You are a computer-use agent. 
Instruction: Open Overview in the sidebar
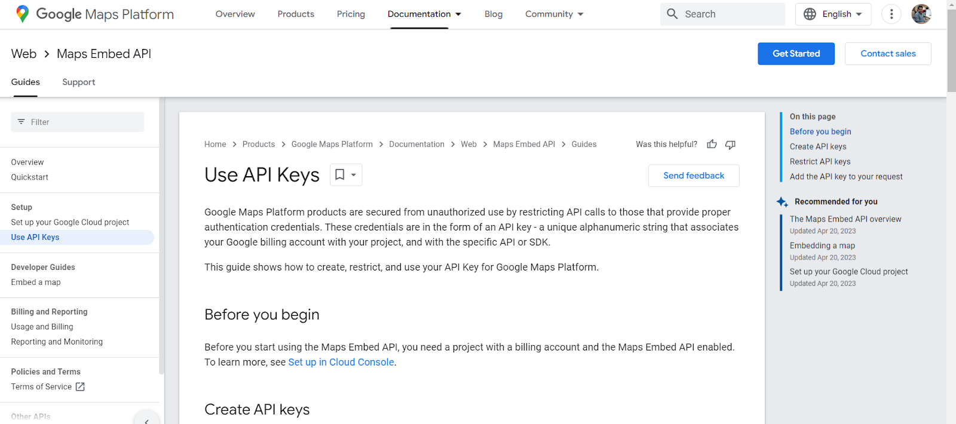point(27,162)
